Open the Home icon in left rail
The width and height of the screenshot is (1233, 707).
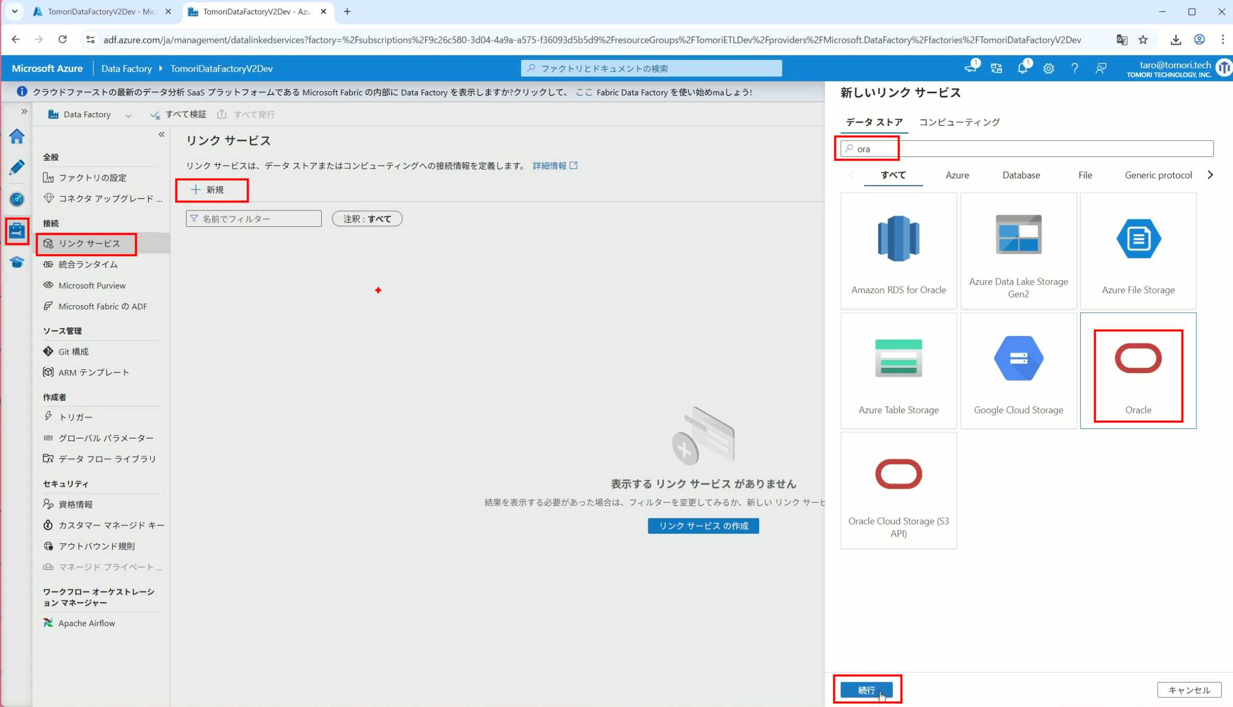pos(17,137)
